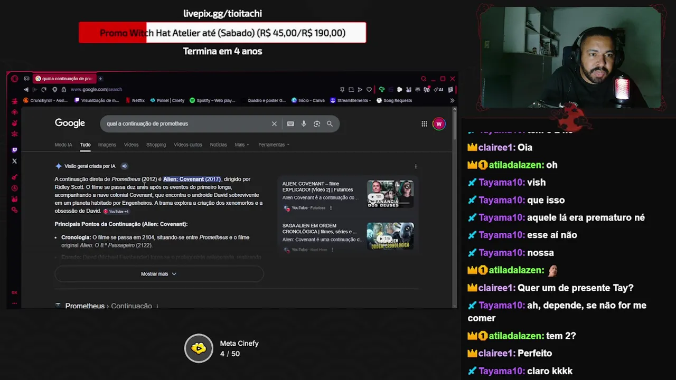Start voice search with microphone icon

click(x=304, y=123)
